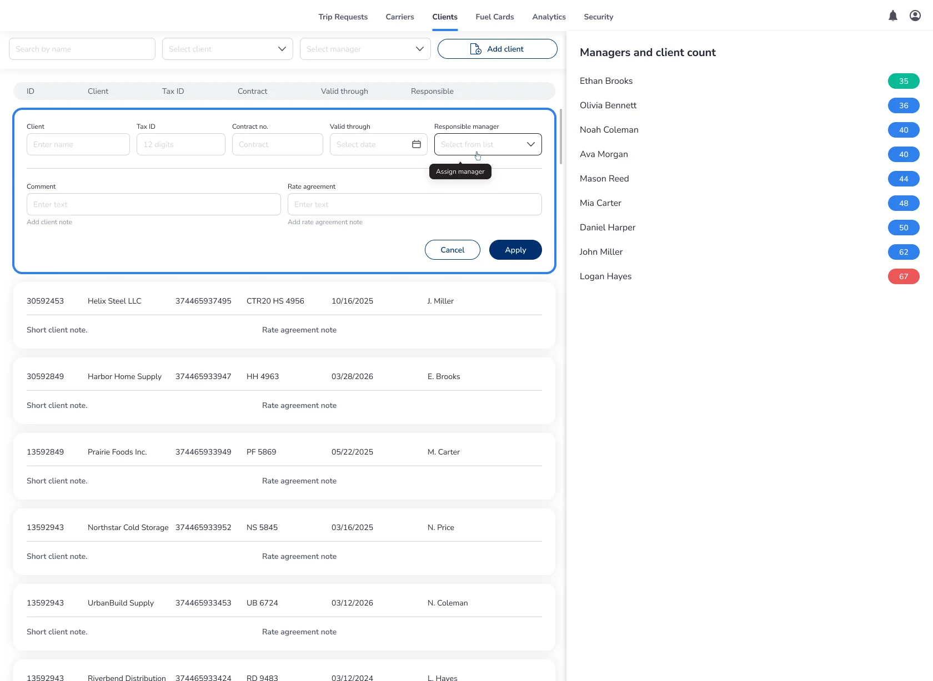Screen dimensions: 933x681
Task: Open the Trip Requests tab
Action: point(343,17)
